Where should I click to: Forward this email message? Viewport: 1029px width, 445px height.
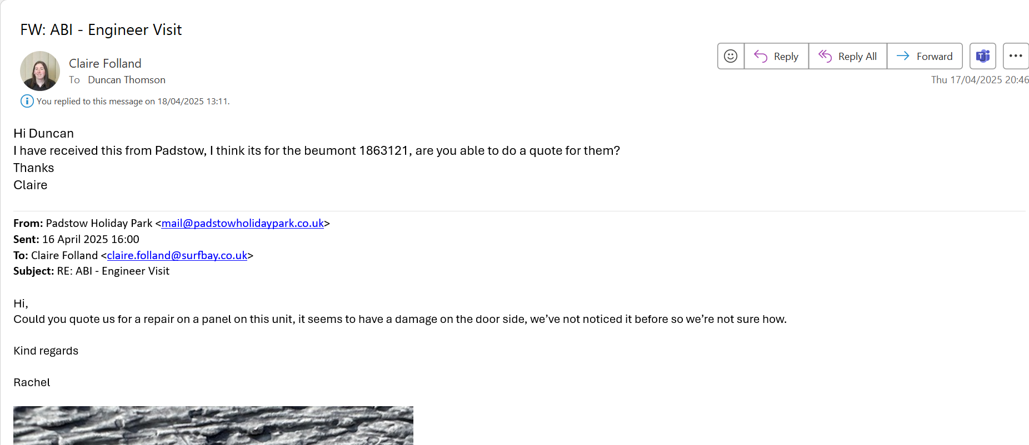click(x=925, y=56)
